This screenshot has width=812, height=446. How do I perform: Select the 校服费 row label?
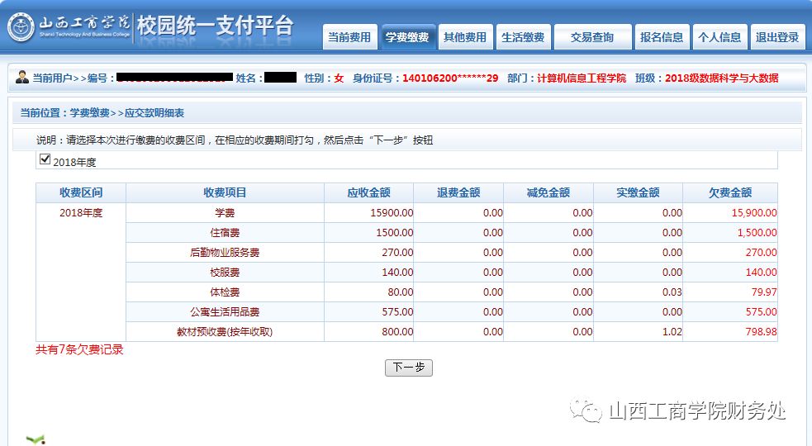225,273
